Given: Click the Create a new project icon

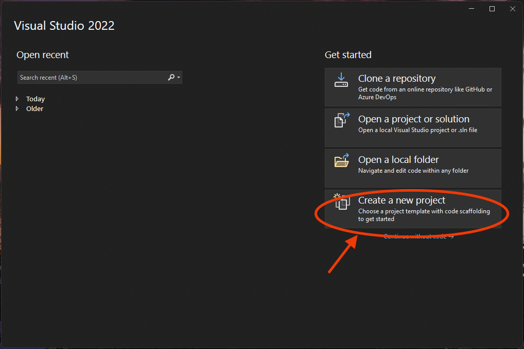Looking at the screenshot, I should [x=342, y=201].
